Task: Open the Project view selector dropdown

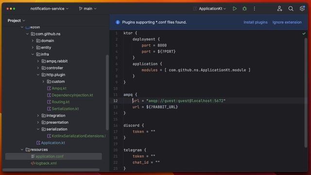Action: click(x=16, y=20)
